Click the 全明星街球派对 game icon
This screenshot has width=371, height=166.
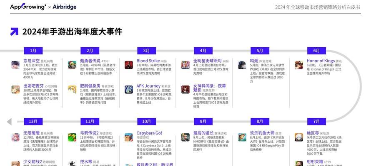pyautogui.click(x=185, y=65)
